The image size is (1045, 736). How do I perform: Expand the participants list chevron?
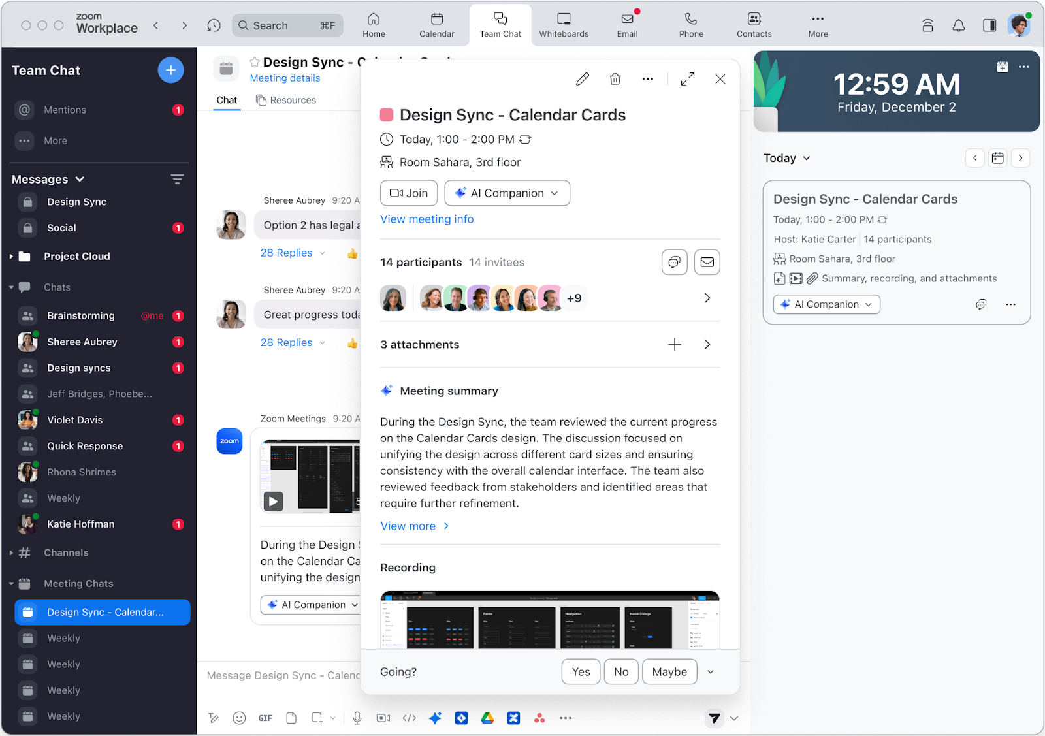[x=707, y=298]
